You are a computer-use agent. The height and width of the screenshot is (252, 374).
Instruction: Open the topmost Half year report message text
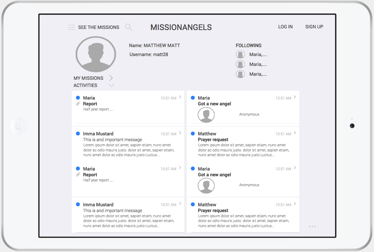(x=98, y=109)
